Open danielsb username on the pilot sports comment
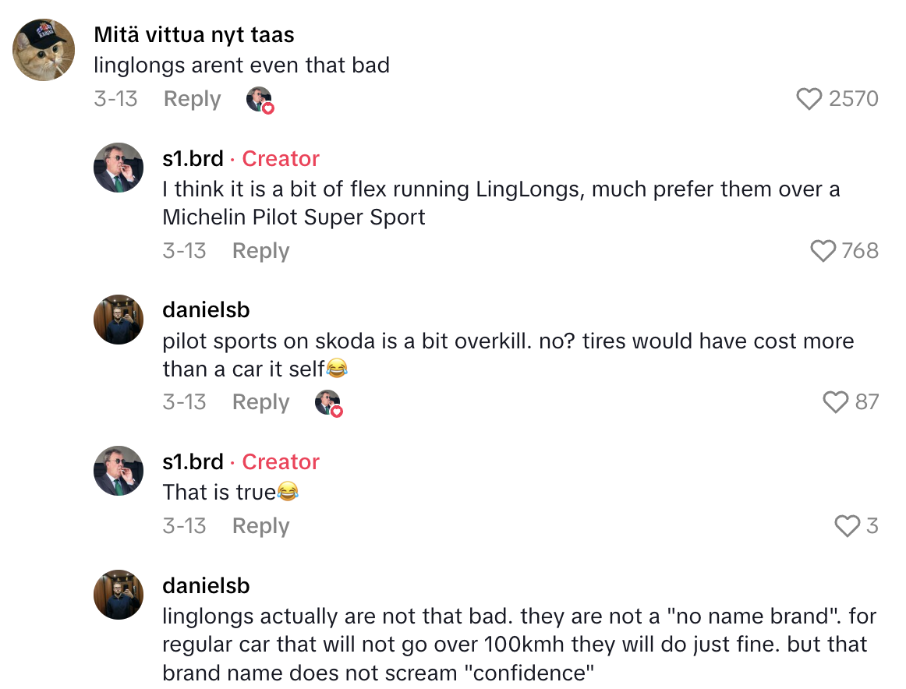The height and width of the screenshot is (689, 906). (x=206, y=310)
